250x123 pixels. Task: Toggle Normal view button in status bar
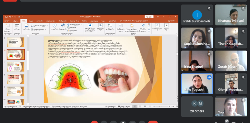point(135,107)
